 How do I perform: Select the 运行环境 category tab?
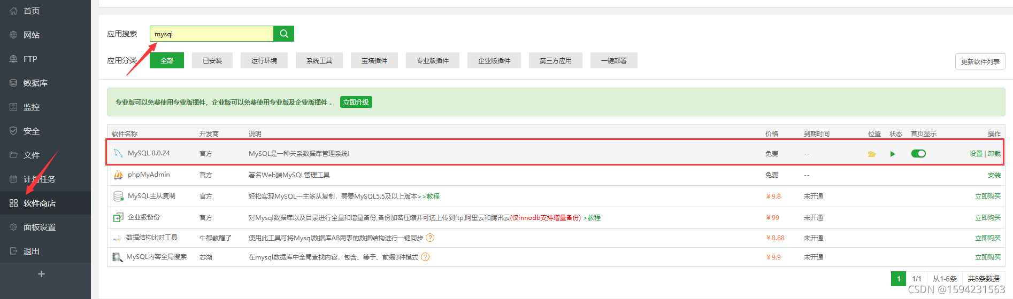[x=264, y=60]
